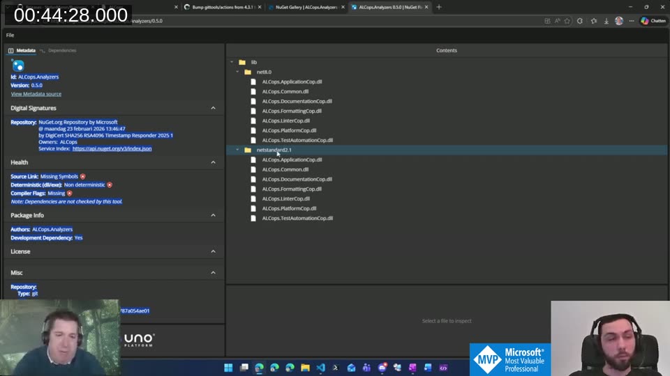This screenshot has width=670, height=376.
Task: Click the Non deterministic error icon
Action: tap(110, 185)
